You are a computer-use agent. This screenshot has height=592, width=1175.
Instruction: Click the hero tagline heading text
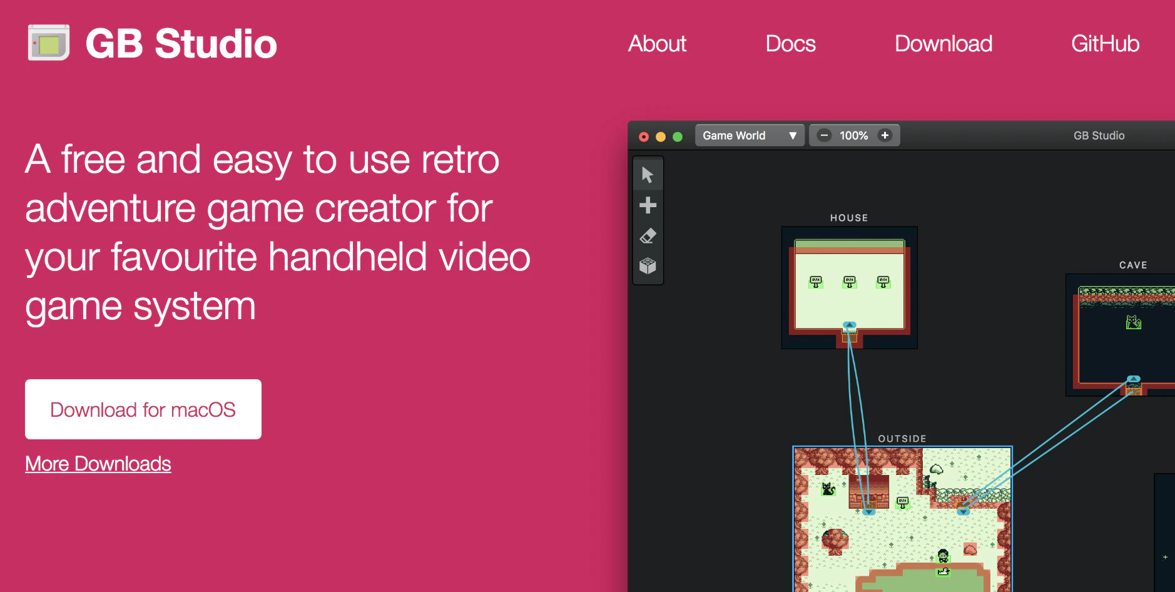[x=278, y=232]
